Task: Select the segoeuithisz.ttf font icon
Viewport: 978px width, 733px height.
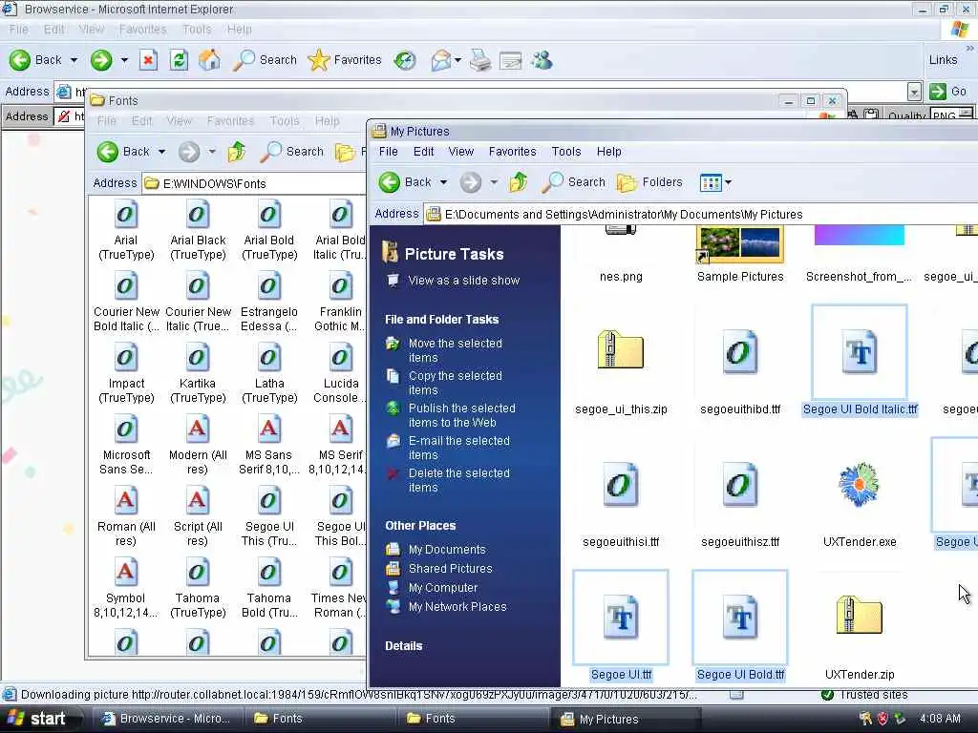Action: [x=740, y=484]
